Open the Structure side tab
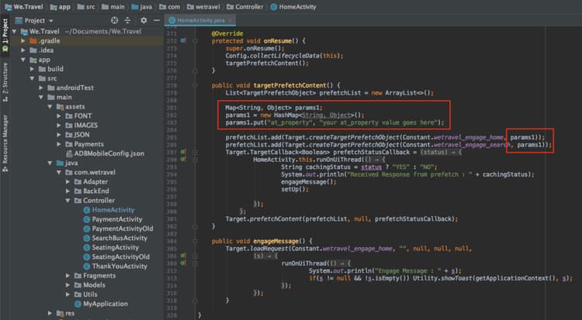 [x=5, y=77]
